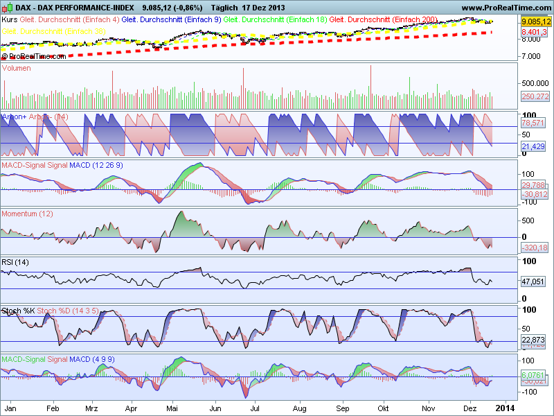Screen dimensions: 554x416
Task: Click the Stoch %D (14 3 5) label
Action: (68, 311)
